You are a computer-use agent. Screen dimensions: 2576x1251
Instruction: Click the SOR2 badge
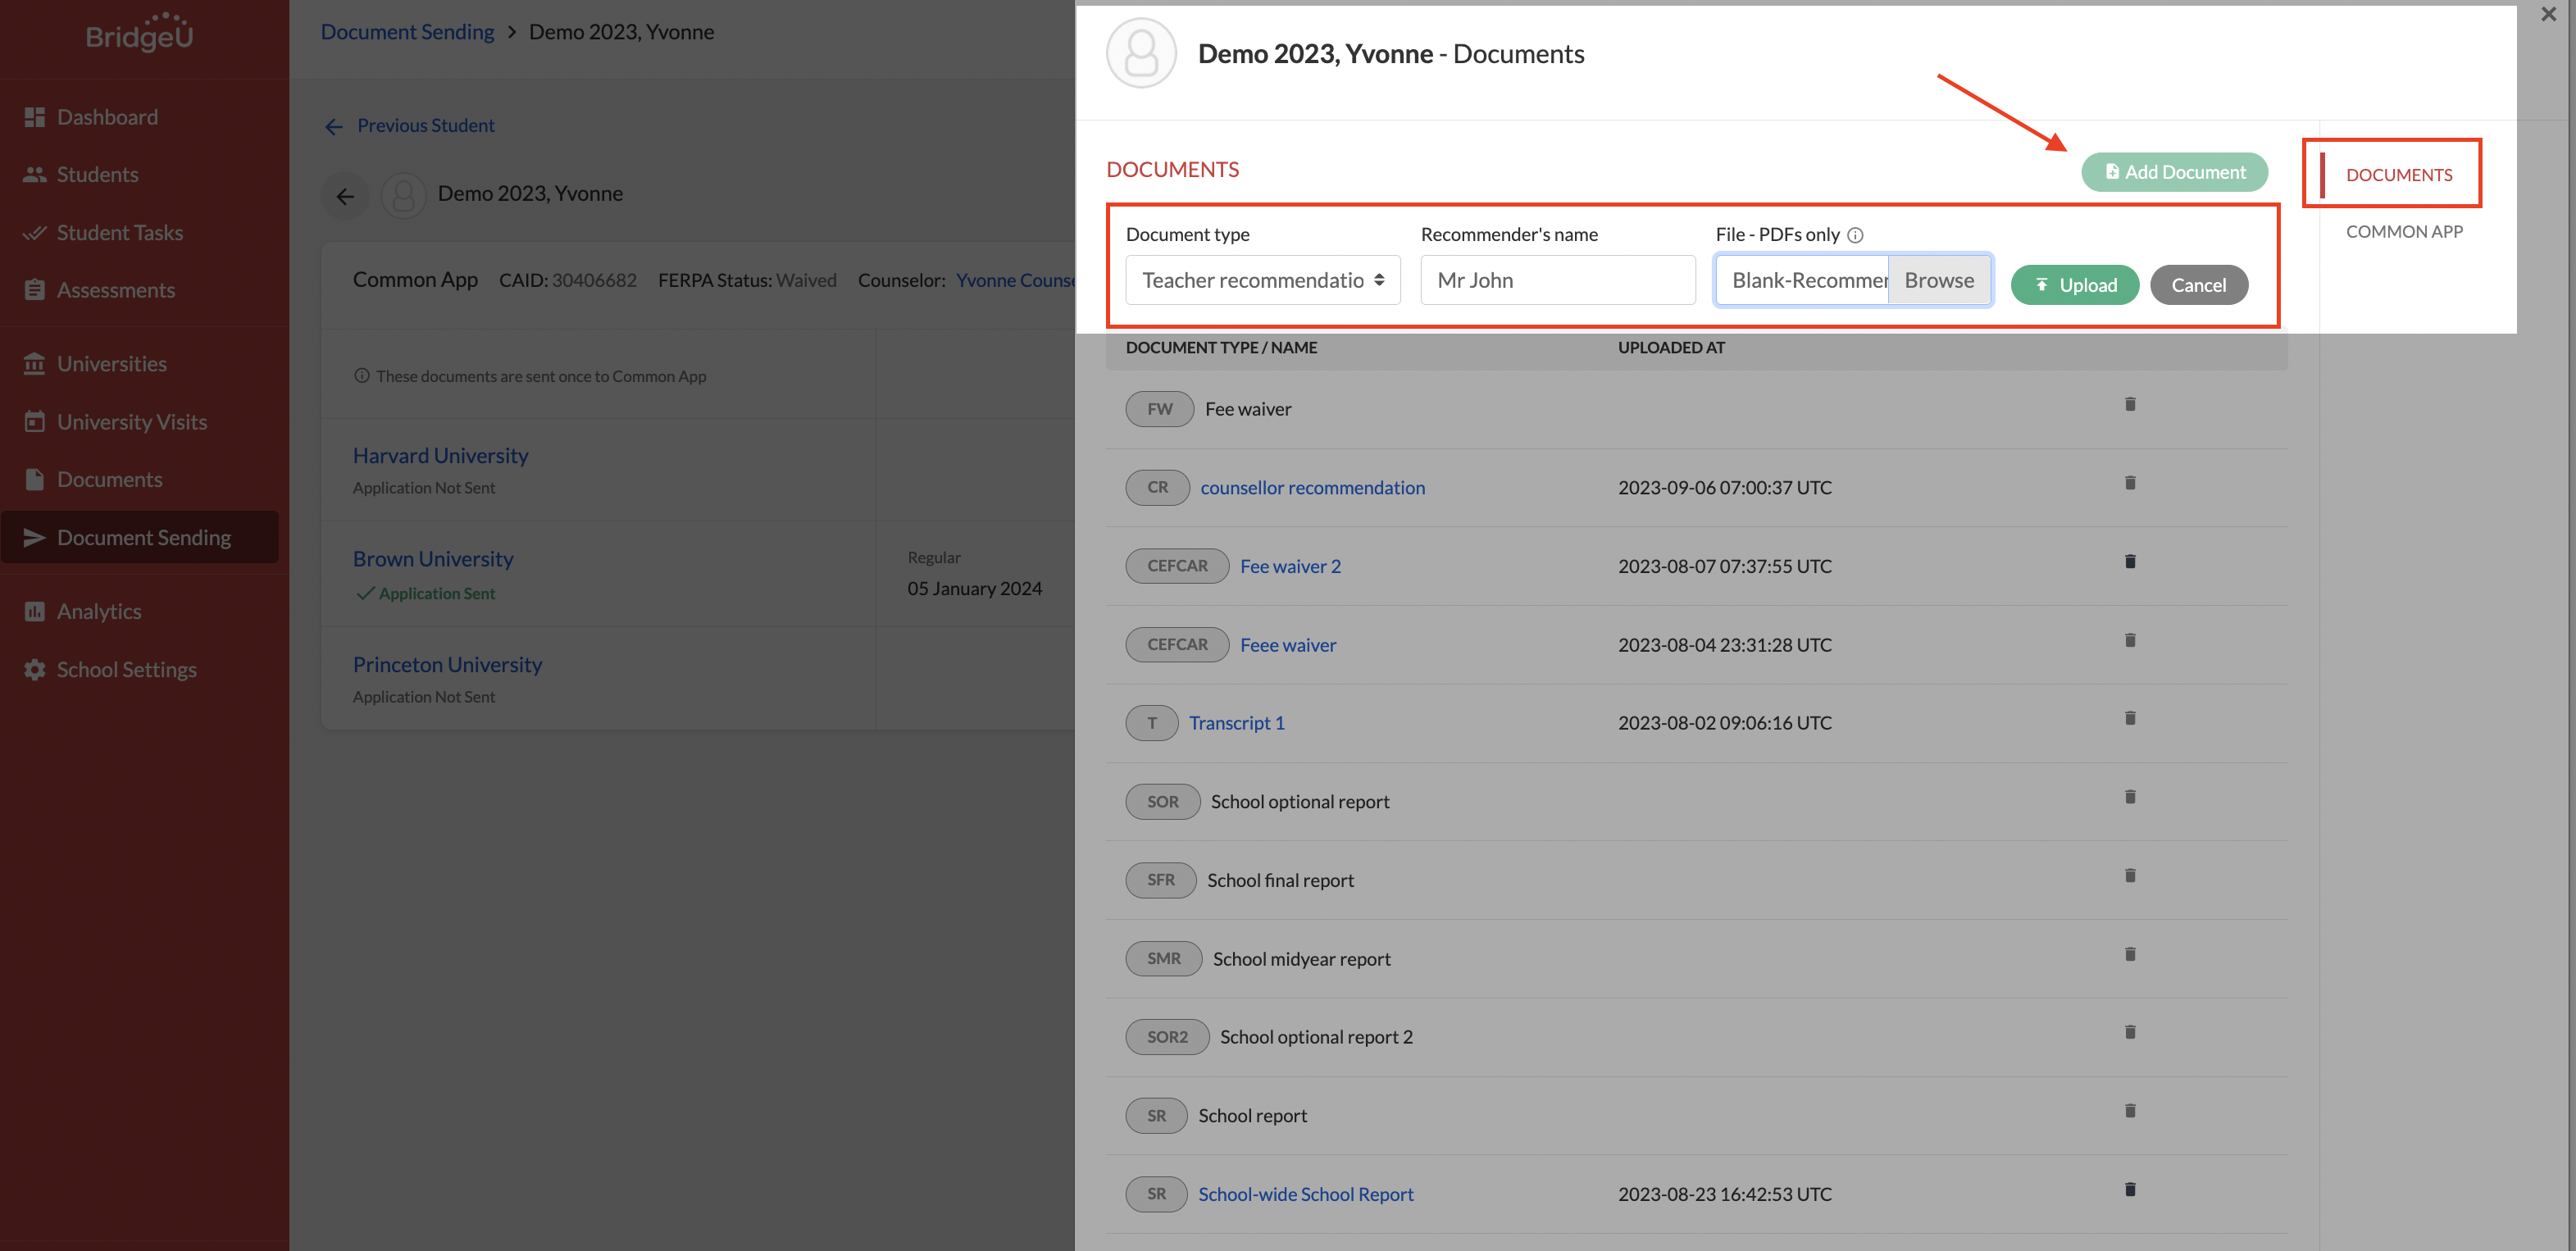(1167, 1037)
